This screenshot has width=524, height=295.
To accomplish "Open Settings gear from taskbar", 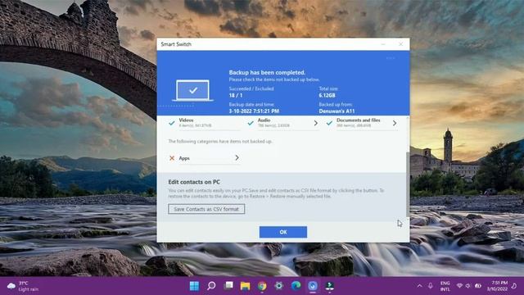I will pos(278,286).
